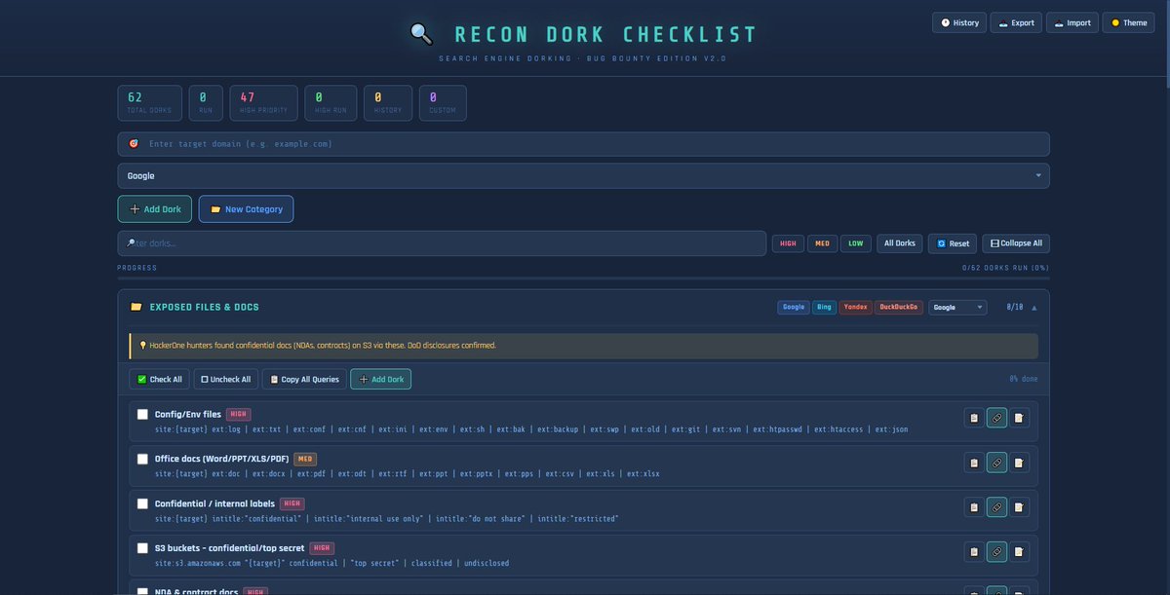The width and height of the screenshot is (1170, 595).
Task: Click the Filter dorks search box
Action: click(442, 243)
